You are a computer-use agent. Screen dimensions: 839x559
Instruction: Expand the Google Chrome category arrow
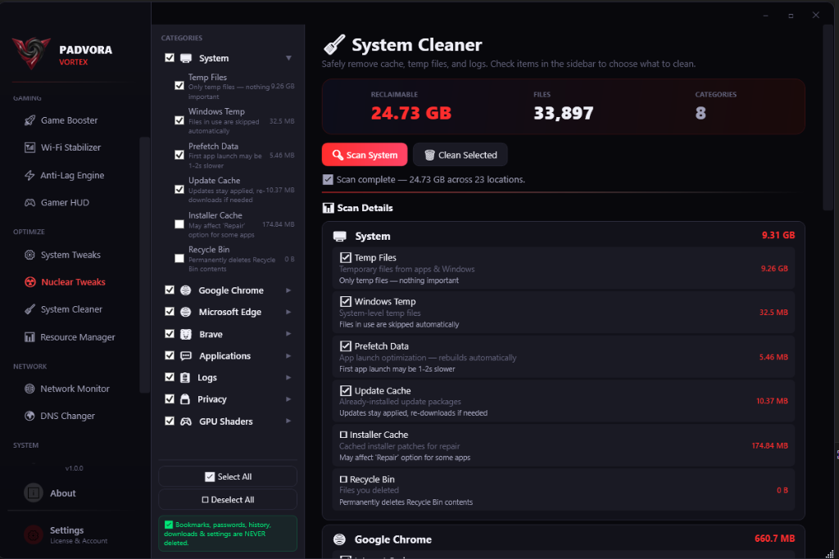click(288, 291)
